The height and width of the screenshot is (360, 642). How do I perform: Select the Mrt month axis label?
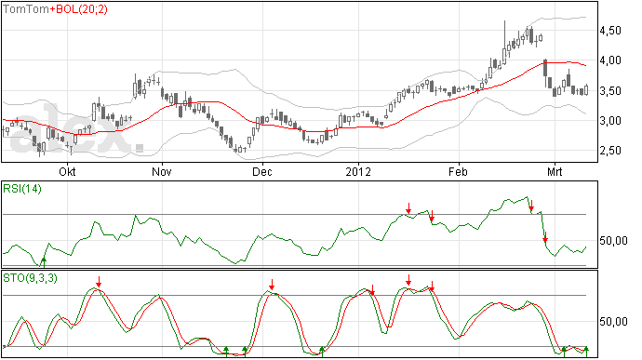pyautogui.click(x=555, y=171)
